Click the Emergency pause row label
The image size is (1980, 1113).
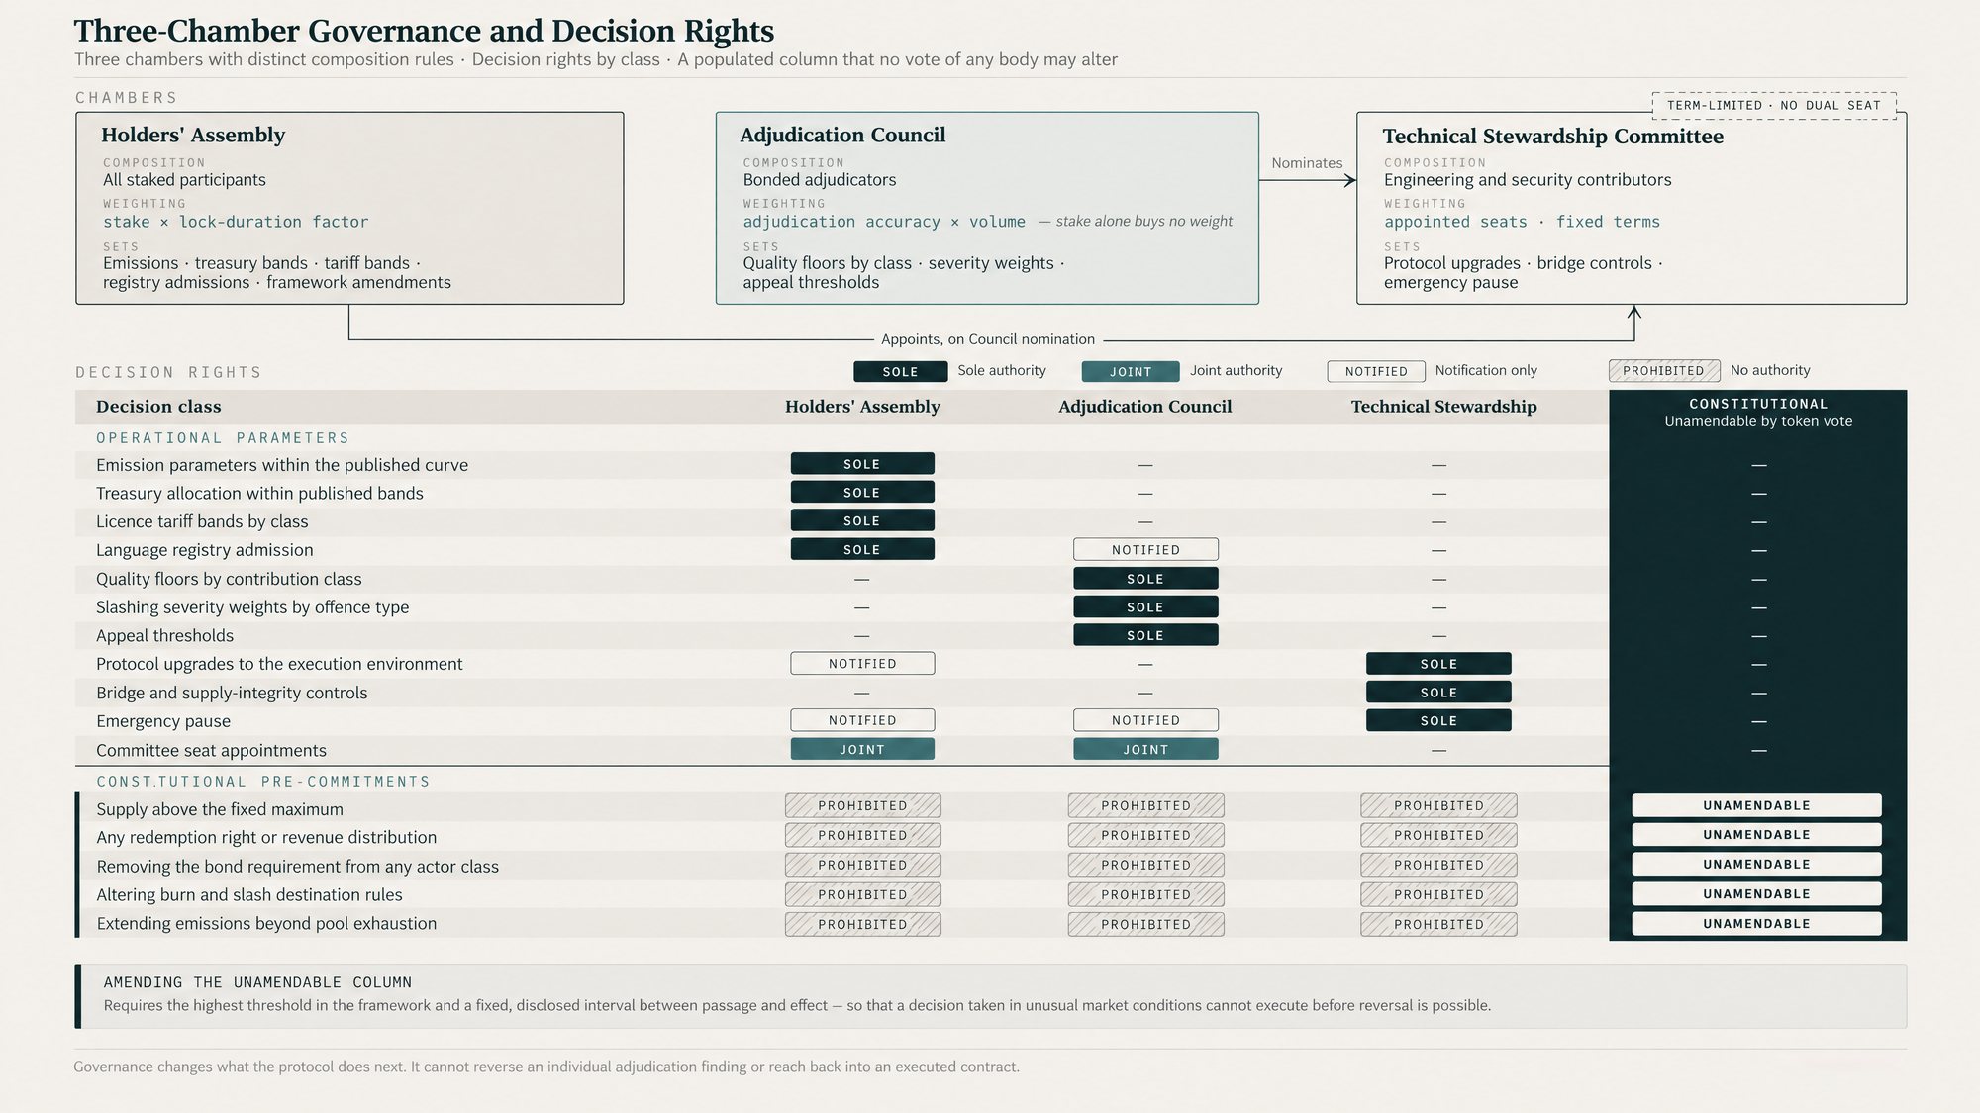(x=163, y=721)
